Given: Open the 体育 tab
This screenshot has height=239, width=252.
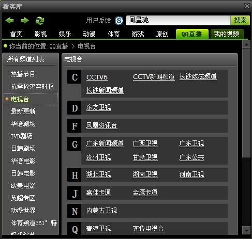Looking at the screenshot, I should [x=113, y=34].
